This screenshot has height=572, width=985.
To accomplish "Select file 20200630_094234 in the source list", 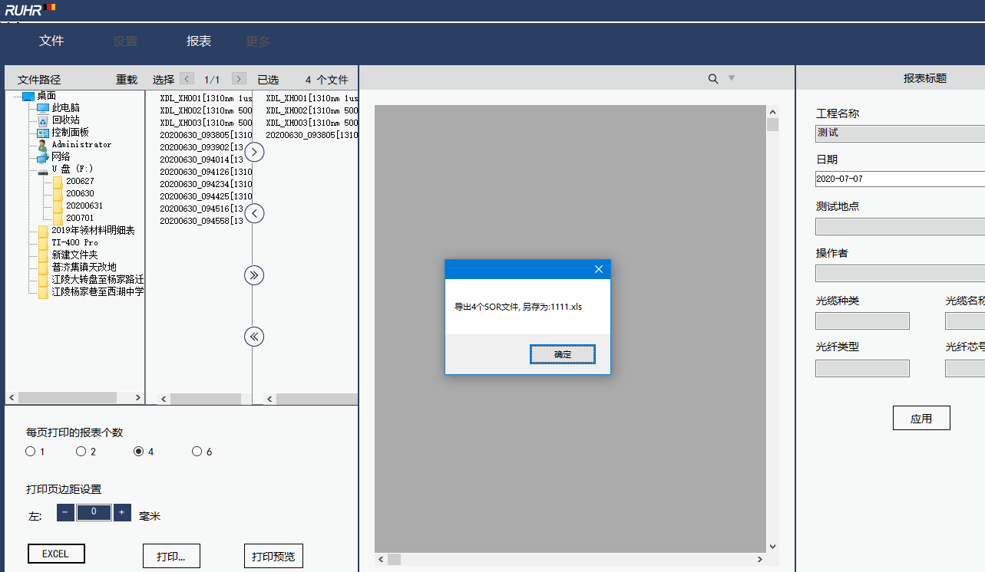I will pyautogui.click(x=206, y=184).
